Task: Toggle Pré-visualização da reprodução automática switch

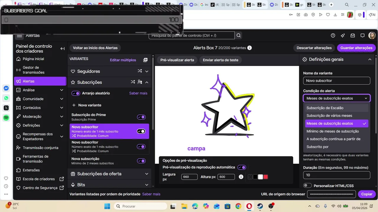Action: point(242,167)
